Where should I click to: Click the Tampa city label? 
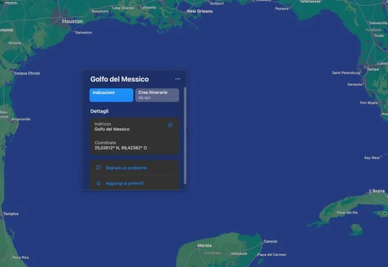(x=372, y=69)
